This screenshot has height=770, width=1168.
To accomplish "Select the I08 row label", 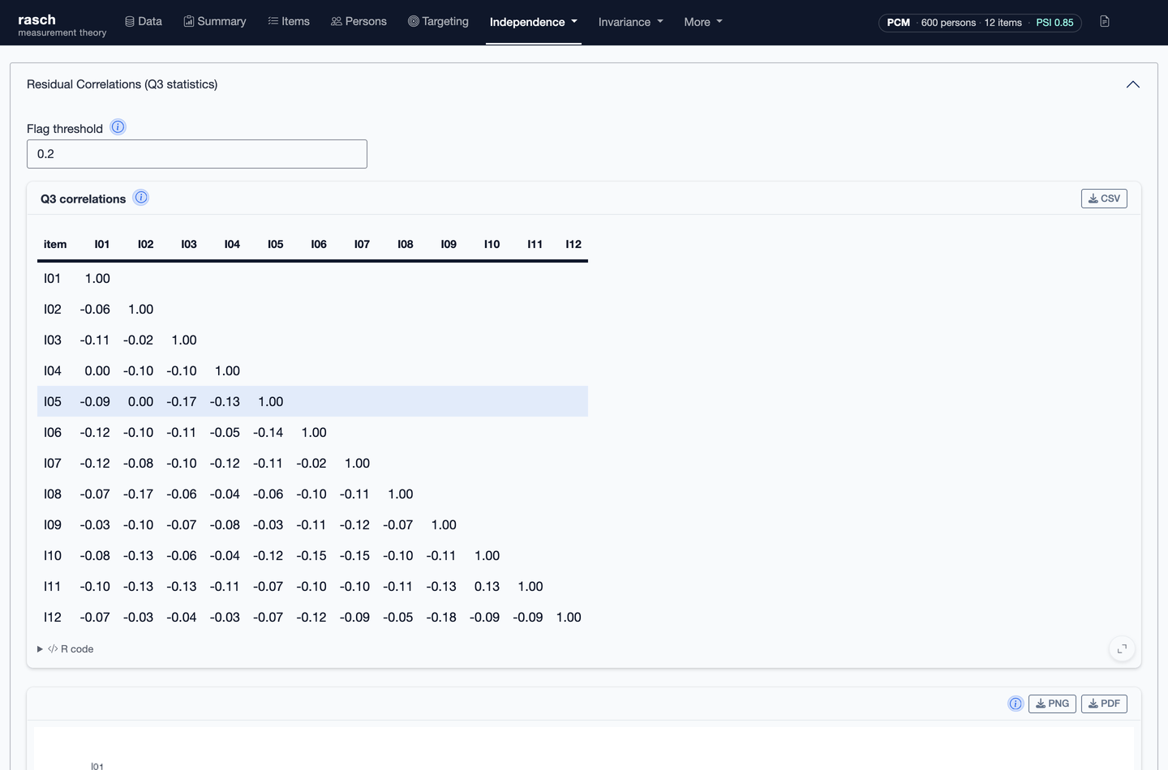I will coord(53,494).
